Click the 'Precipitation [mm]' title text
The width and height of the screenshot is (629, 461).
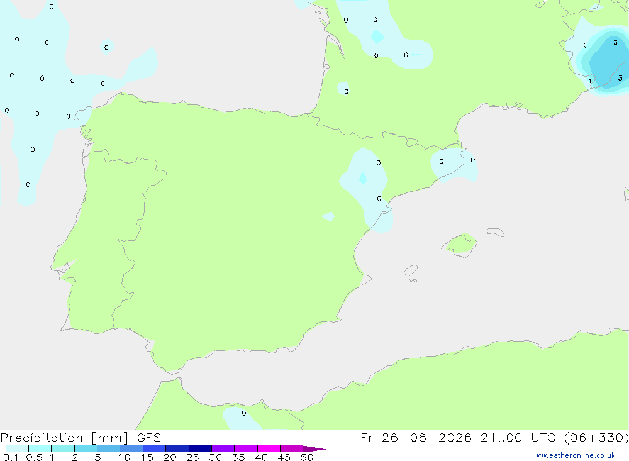click(x=64, y=438)
